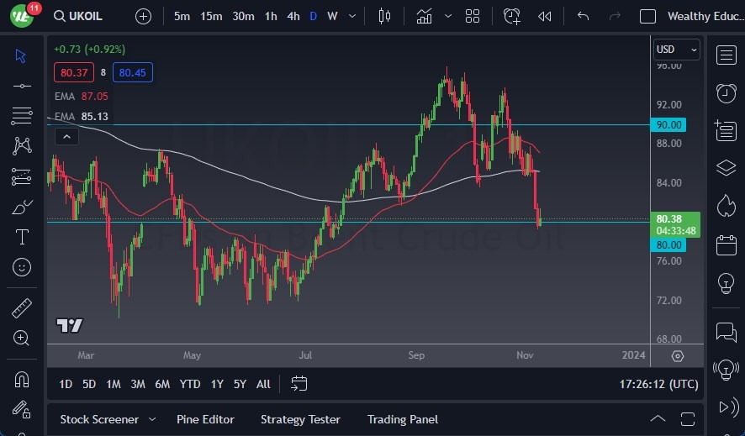Set chart range to YTD

coord(190,384)
